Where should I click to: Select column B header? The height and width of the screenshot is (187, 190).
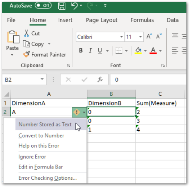pos(111,94)
